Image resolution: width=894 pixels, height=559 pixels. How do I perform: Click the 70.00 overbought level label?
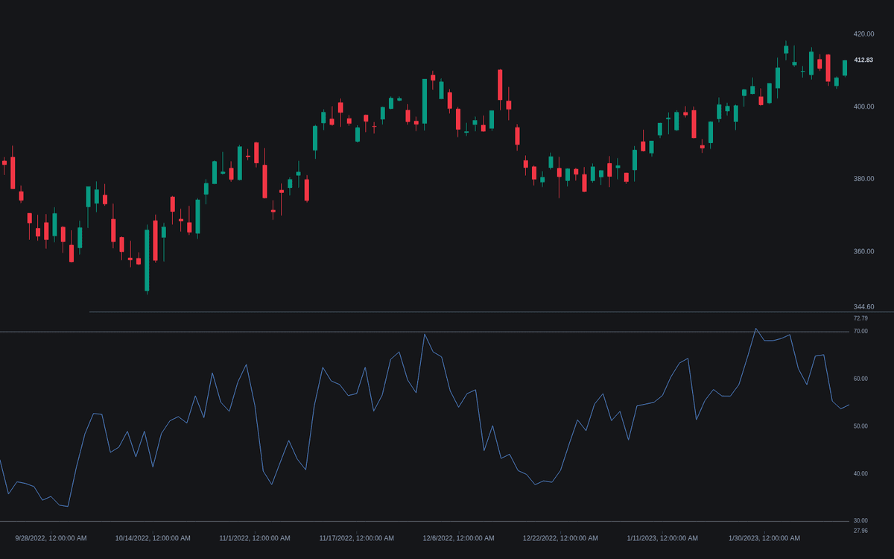coord(860,331)
